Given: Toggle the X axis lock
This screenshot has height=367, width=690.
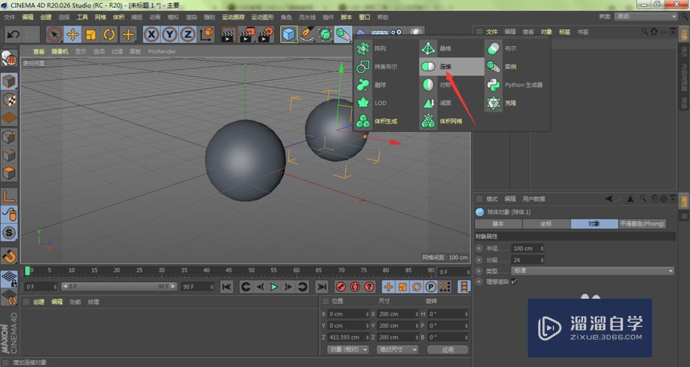Looking at the screenshot, I should pyautogui.click(x=151, y=34).
